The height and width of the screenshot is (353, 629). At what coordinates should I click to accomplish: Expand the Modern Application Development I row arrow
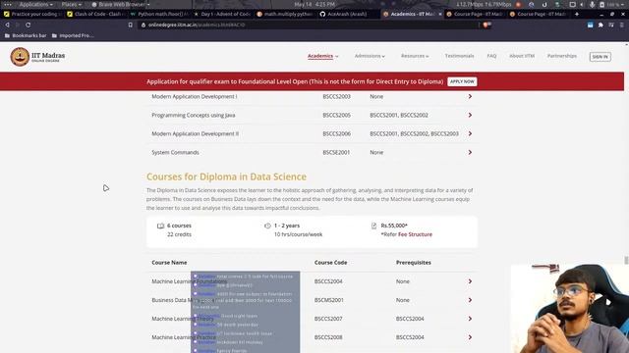coord(470,96)
